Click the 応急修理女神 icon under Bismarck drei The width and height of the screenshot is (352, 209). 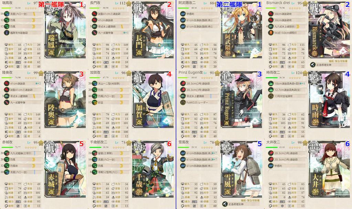[312, 65]
